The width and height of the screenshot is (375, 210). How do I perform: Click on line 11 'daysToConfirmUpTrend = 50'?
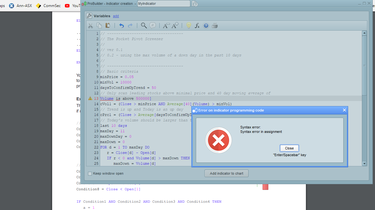128,88
